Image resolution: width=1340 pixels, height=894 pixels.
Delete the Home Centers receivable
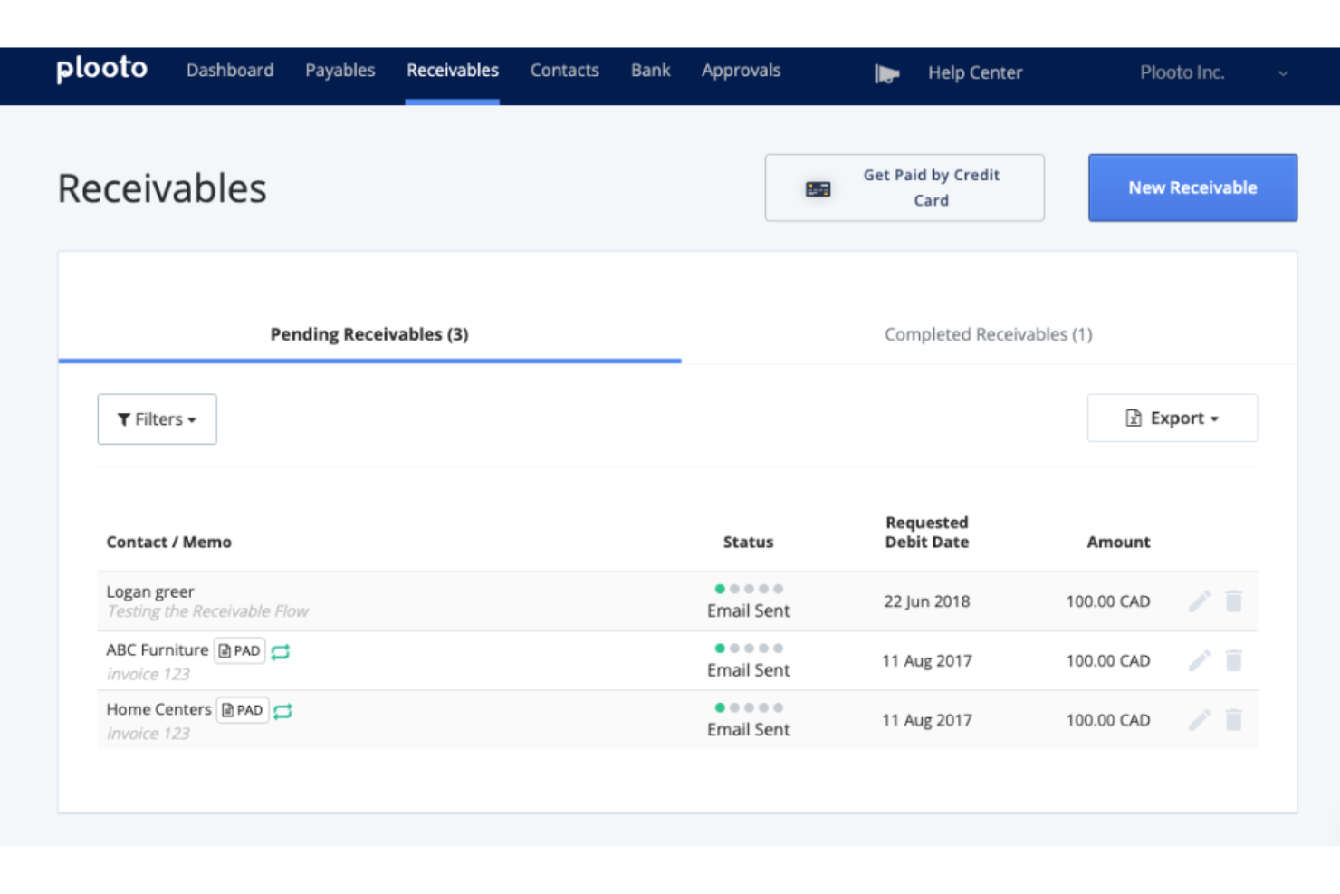(1233, 719)
